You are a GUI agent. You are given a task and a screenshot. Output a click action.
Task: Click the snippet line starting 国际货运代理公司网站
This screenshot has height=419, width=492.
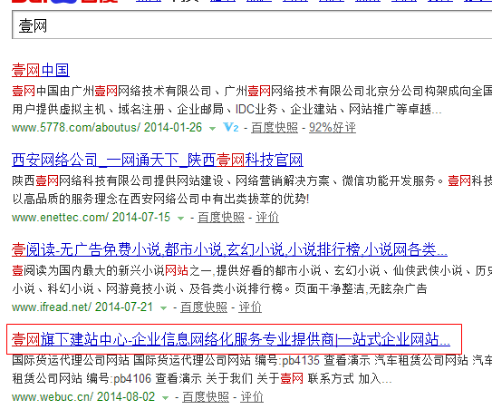[x=252, y=360]
